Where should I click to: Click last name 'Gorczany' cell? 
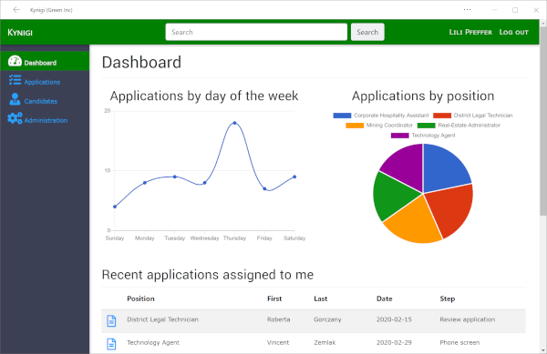click(x=327, y=319)
